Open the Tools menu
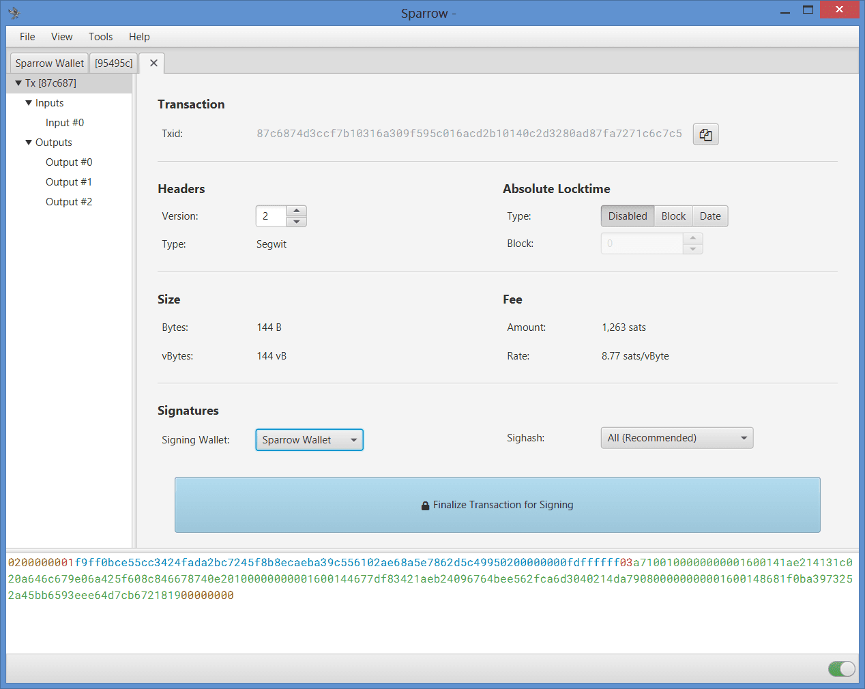Image resolution: width=865 pixels, height=689 pixels. point(100,37)
